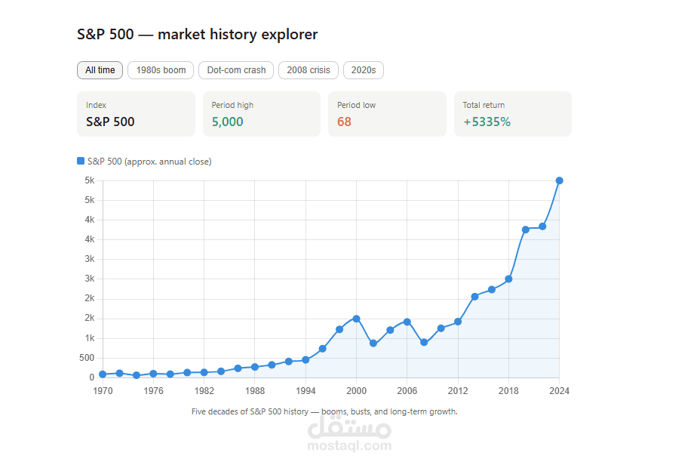Screen dimensions: 700x462
Task: Click the 1970 first data point
Action: 103,374
